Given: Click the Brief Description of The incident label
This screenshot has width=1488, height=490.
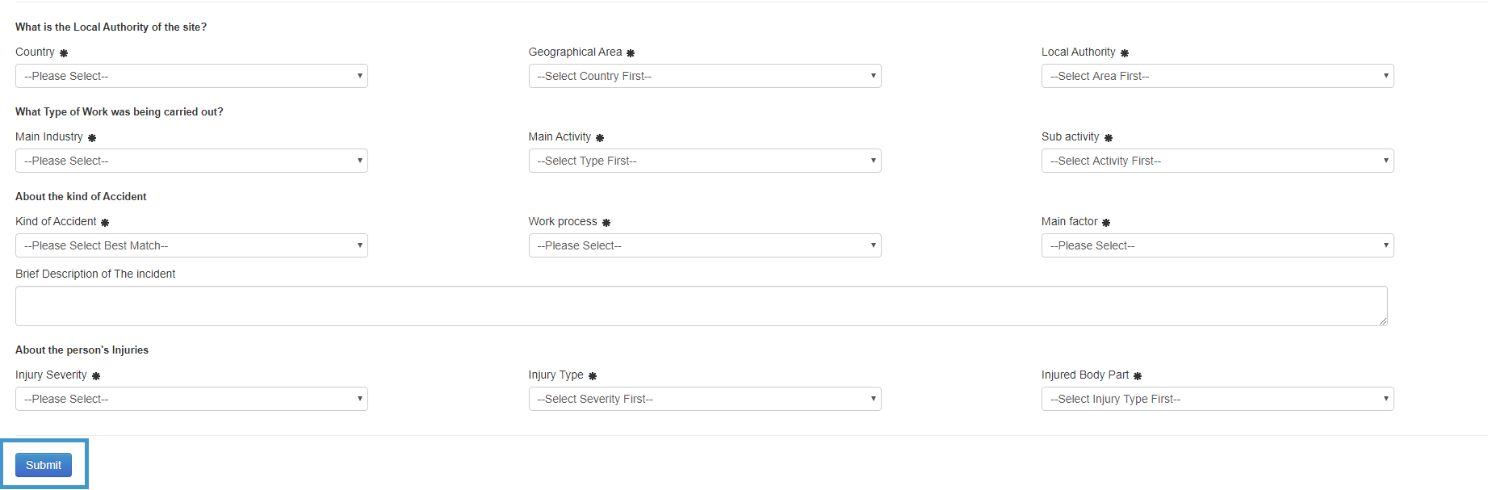Looking at the screenshot, I should [95, 274].
